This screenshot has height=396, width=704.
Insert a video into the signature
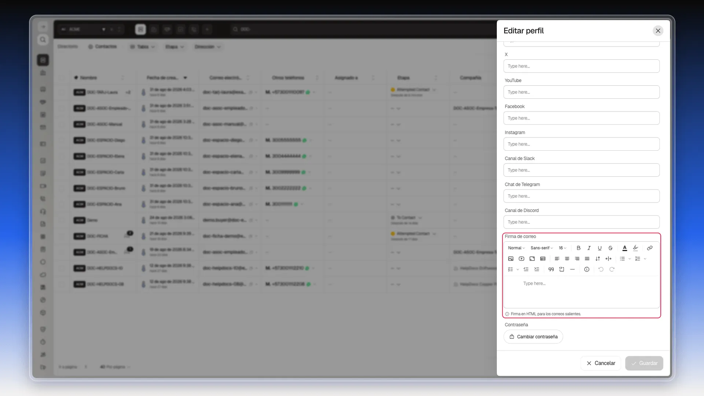pyautogui.click(x=521, y=259)
